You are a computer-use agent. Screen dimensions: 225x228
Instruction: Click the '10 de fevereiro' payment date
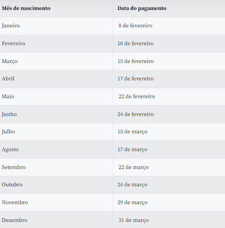point(136,43)
